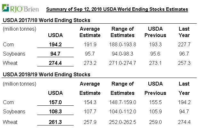Select the soybeans estimate range 104.0-112.0
The width and height of the screenshot is (199, 129).
(x=123, y=112)
